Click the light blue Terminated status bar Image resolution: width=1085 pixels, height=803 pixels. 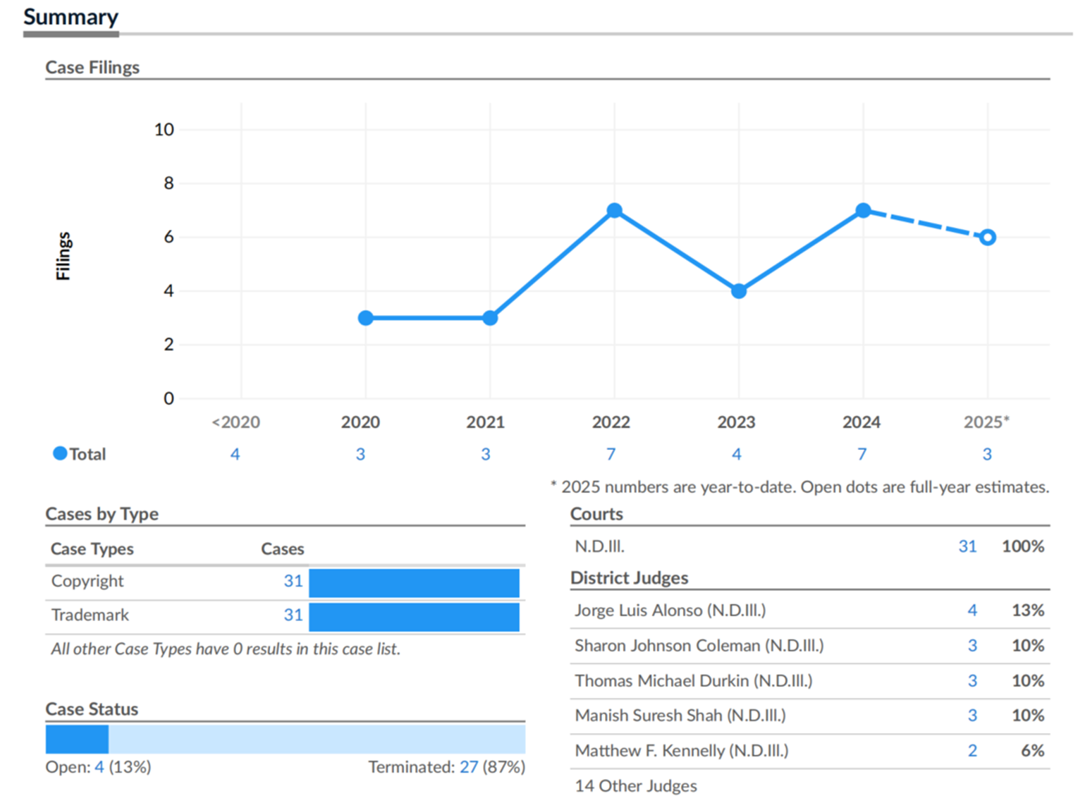point(317,740)
